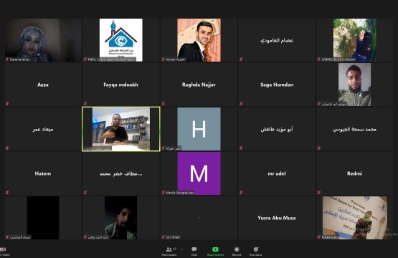
Task: Click the Fayqa mdoukh participant tile
Action: click(x=120, y=85)
